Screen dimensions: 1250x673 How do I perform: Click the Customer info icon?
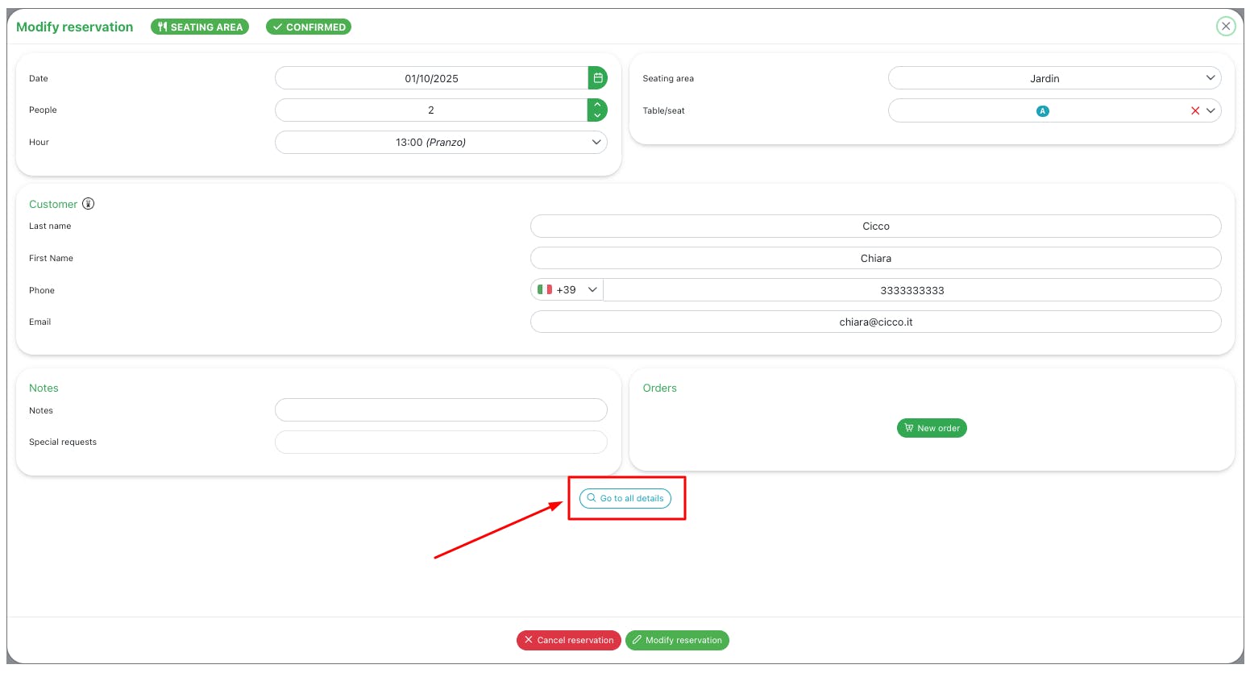pyautogui.click(x=89, y=204)
